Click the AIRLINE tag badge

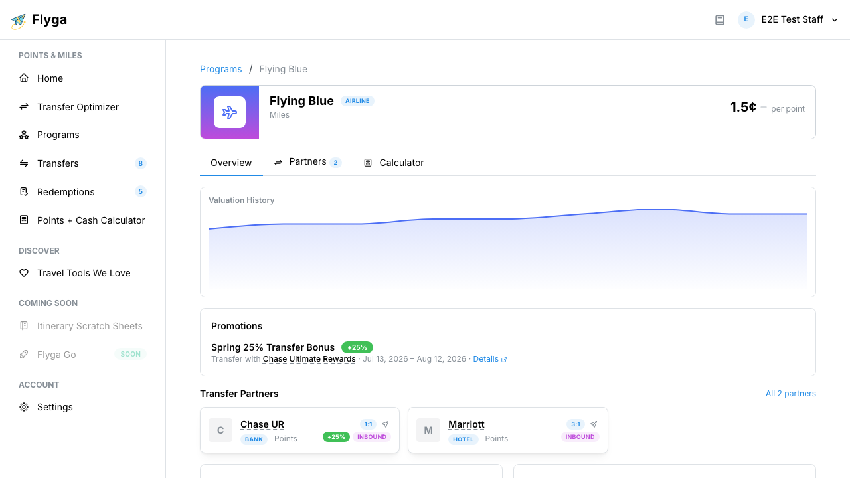pos(357,101)
